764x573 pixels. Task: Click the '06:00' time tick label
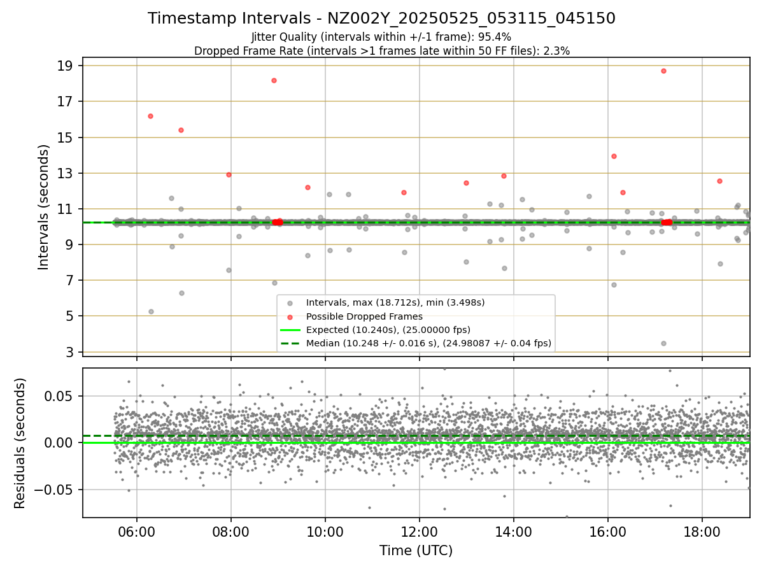click(x=136, y=532)
